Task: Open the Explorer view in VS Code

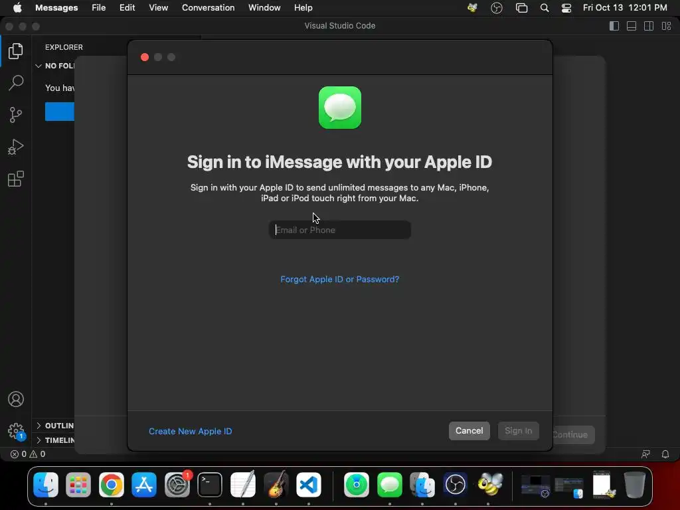Action: 16,51
